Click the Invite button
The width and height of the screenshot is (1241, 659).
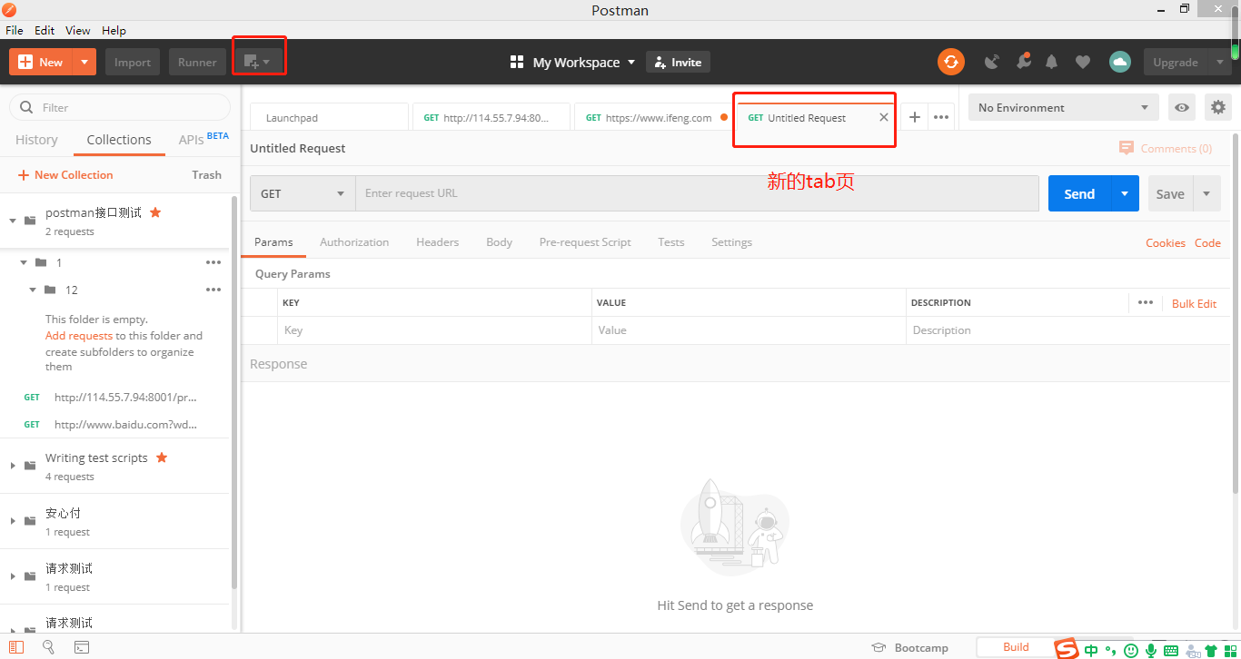[x=678, y=62]
